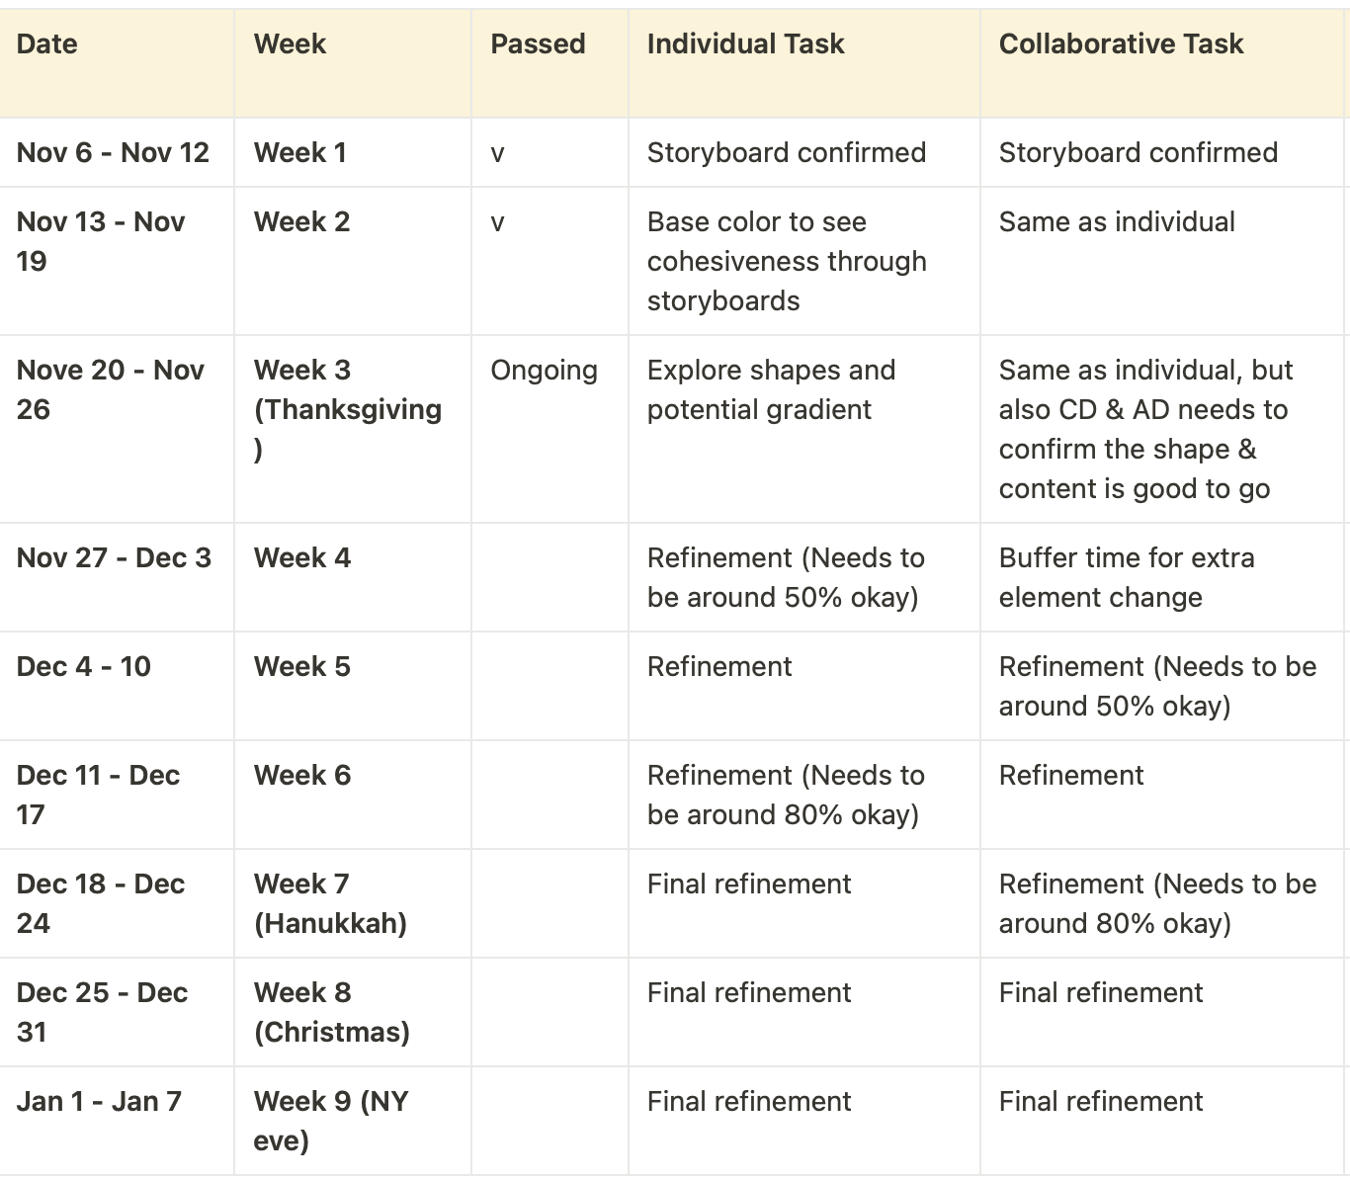1350x1180 pixels.
Task: Click the empty Passed cell for Week 9
Action: [549, 1121]
